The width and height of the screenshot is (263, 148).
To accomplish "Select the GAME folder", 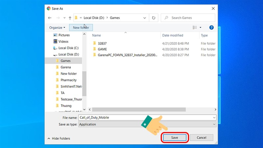I will pos(102,49).
